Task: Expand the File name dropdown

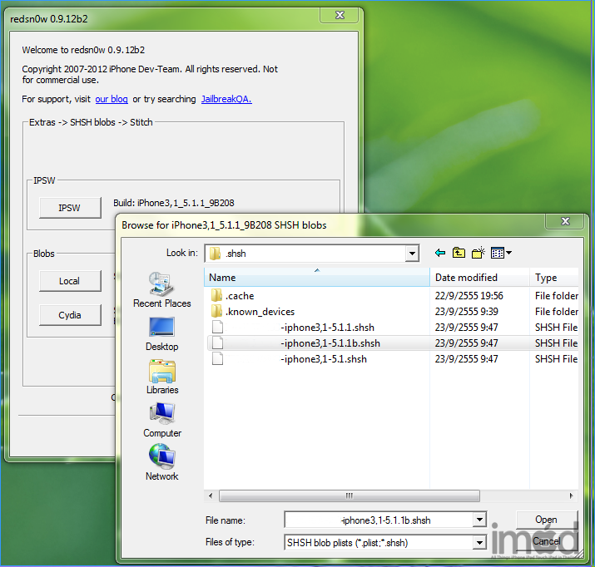Action: [x=479, y=520]
